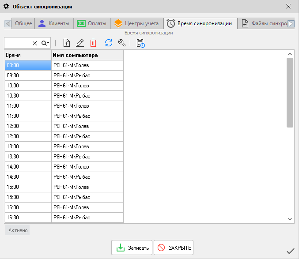The width and height of the screenshot is (299, 259).
Task: Toggle the Активно status button
Action: pos(18,230)
